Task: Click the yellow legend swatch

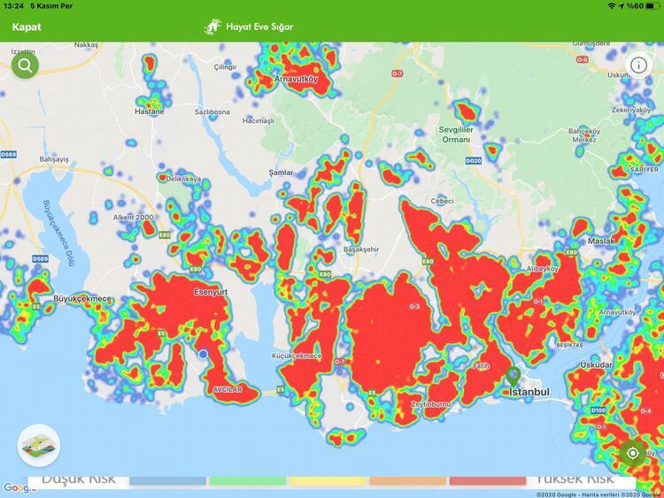Action: 328,480
